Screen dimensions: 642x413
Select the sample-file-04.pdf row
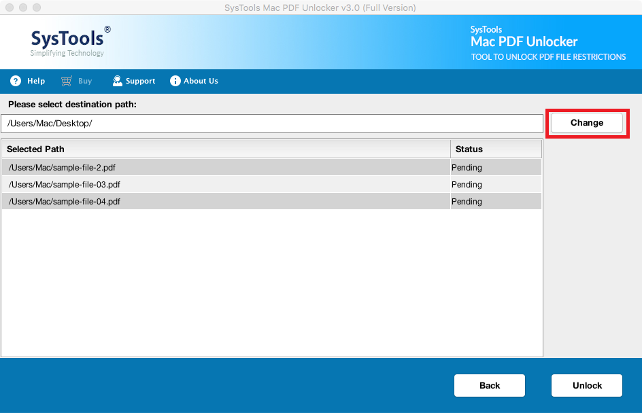[x=271, y=202]
